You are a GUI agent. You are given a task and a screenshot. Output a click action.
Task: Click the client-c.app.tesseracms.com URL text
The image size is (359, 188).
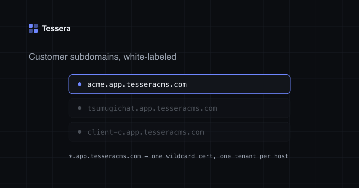[x=146, y=132]
